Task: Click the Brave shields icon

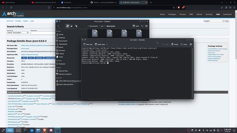Action: [178, 7]
